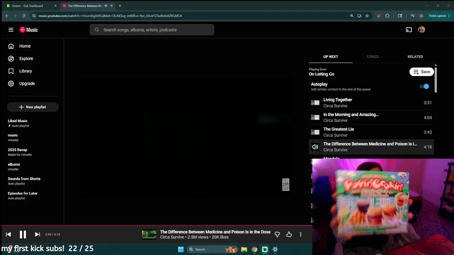This screenshot has width=454, height=255.
Task: Create a New playlist
Action: pyautogui.click(x=32, y=107)
